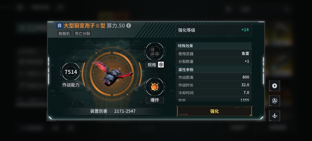Select the blue 自 badge icon
The height and width of the screenshot is (141, 312).
[x=60, y=26]
